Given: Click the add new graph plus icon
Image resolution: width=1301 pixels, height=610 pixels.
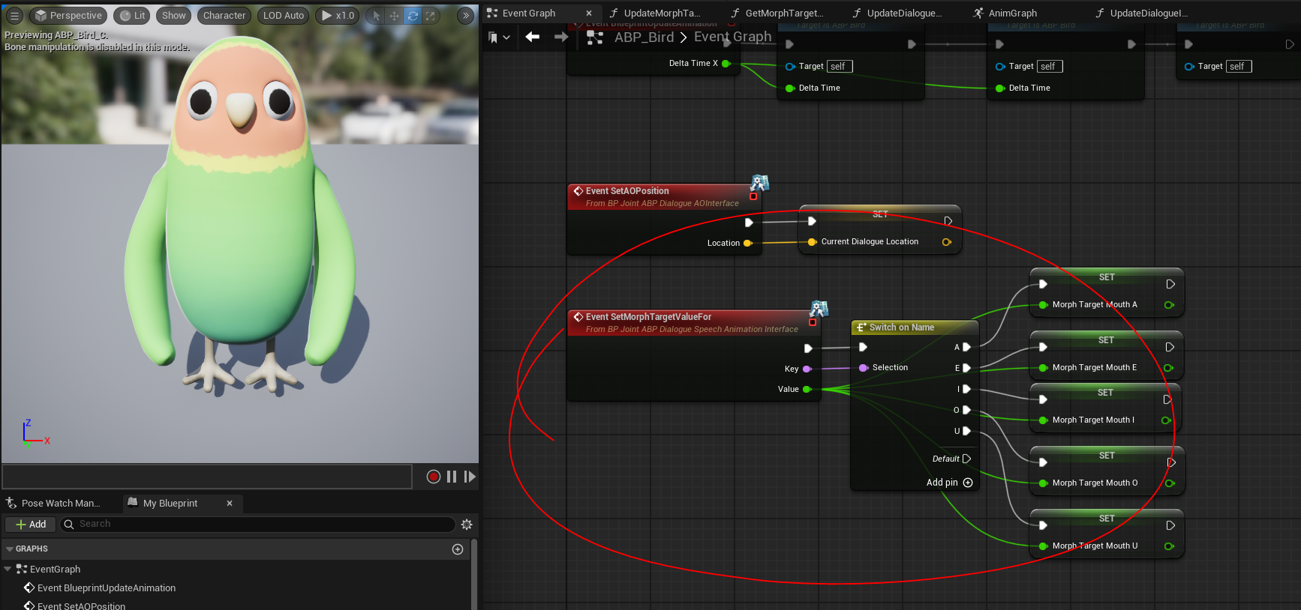Looking at the screenshot, I should pyautogui.click(x=458, y=549).
